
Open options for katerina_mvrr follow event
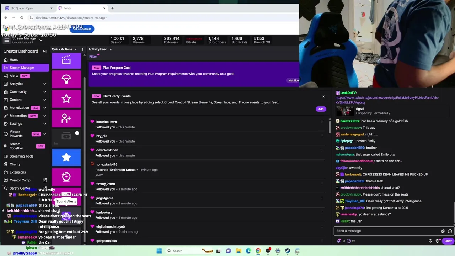pyautogui.click(x=322, y=122)
